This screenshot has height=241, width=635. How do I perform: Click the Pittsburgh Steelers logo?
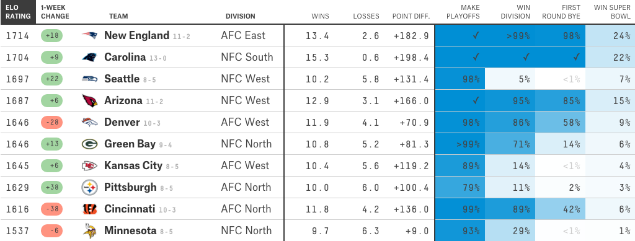[89, 187]
